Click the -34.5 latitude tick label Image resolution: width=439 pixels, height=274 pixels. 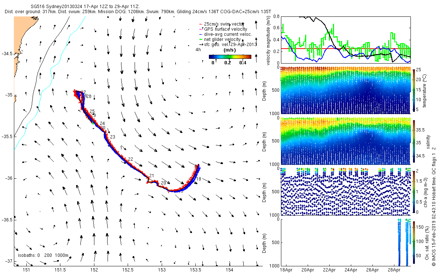tap(7, 53)
